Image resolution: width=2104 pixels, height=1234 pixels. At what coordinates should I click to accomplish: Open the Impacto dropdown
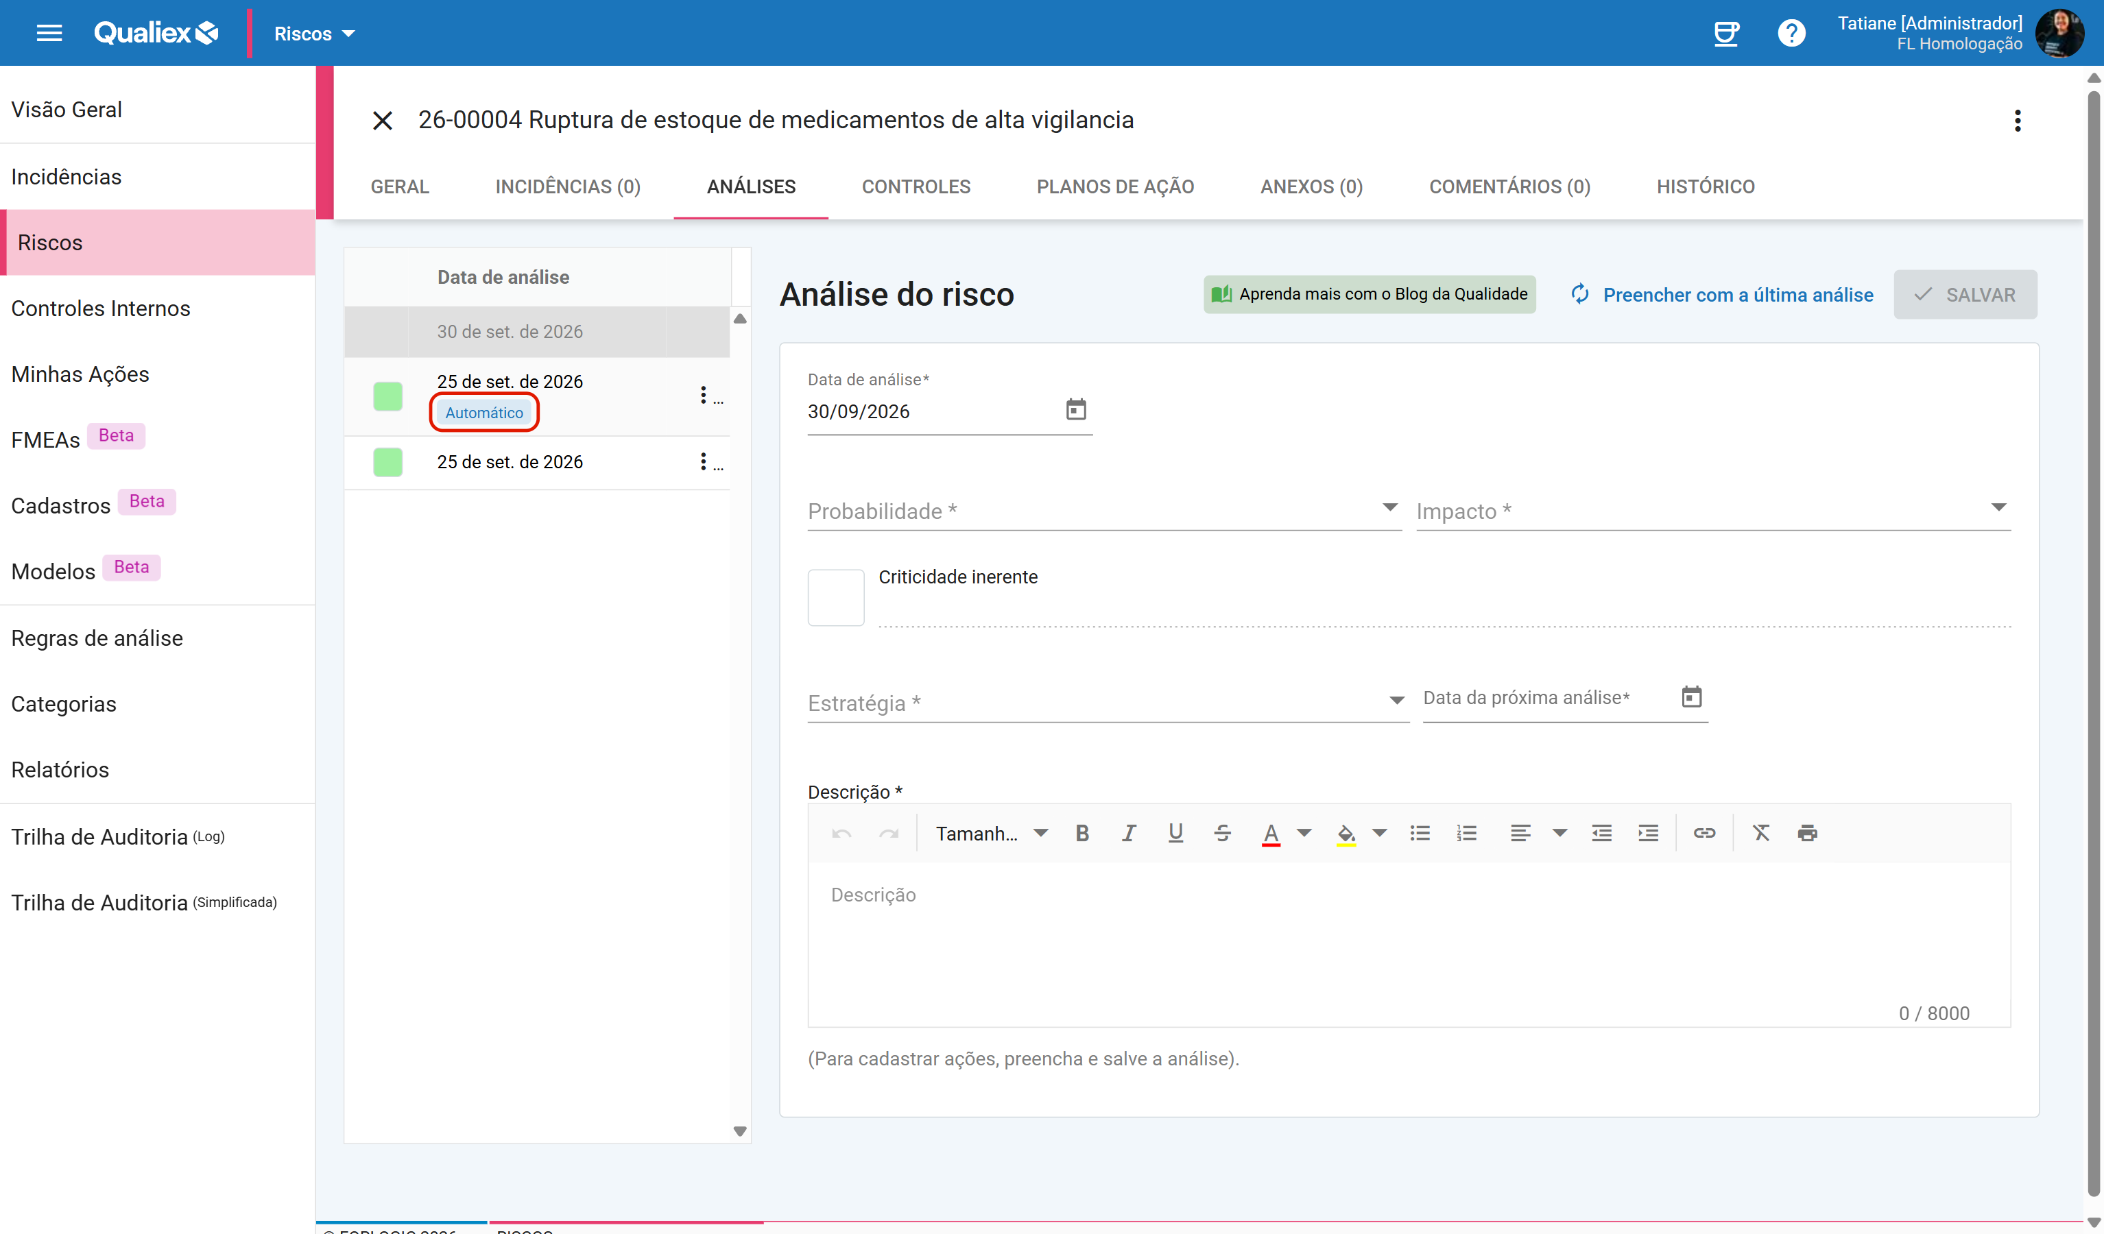[1712, 510]
